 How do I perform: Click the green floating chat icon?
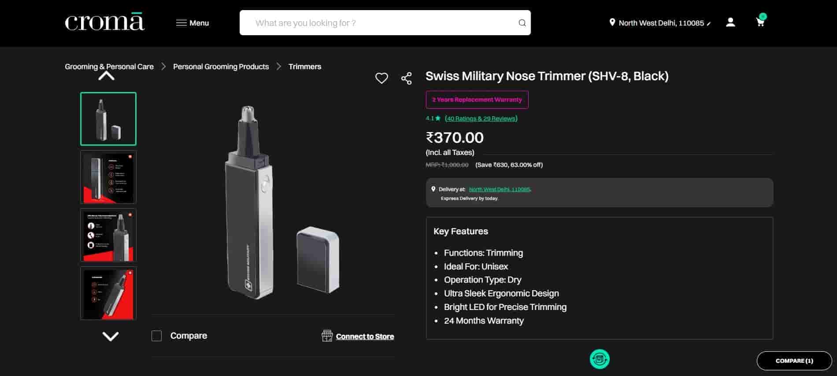point(599,359)
